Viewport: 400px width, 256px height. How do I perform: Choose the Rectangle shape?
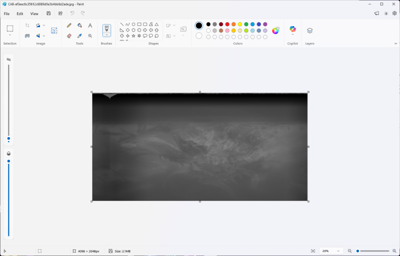[139, 24]
